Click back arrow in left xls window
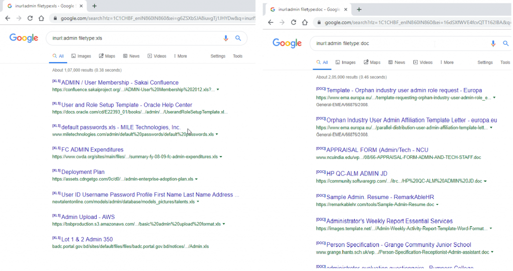 (8, 18)
